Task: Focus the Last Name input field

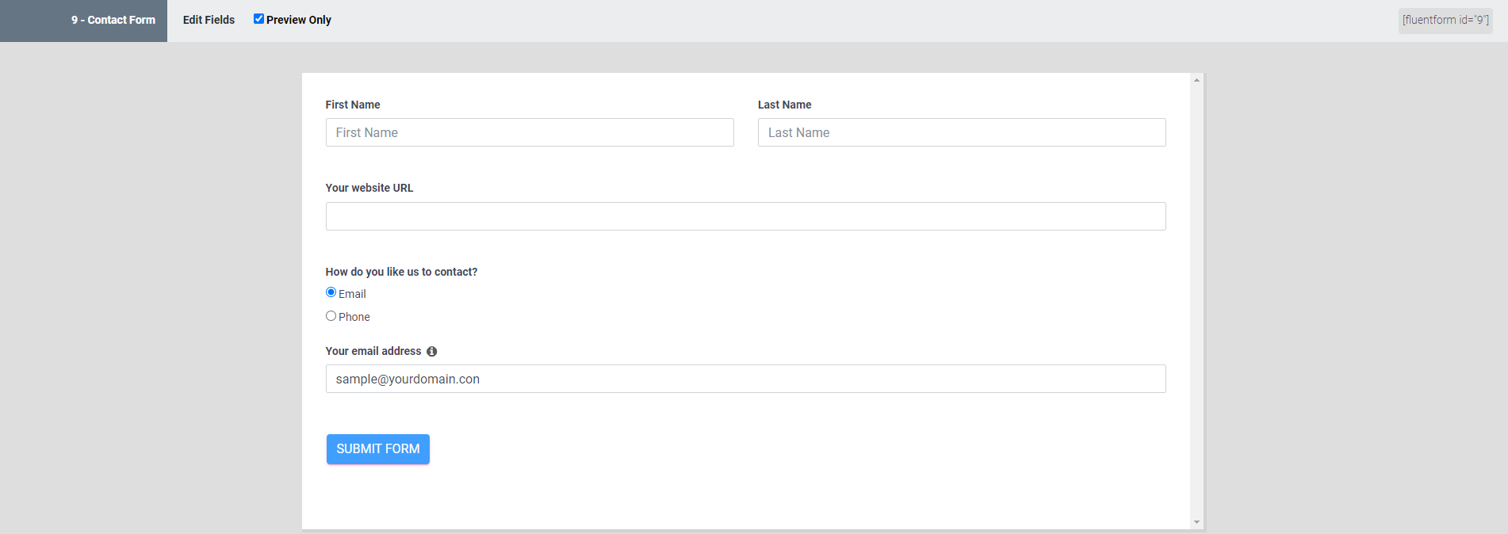Action: click(x=962, y=132)
